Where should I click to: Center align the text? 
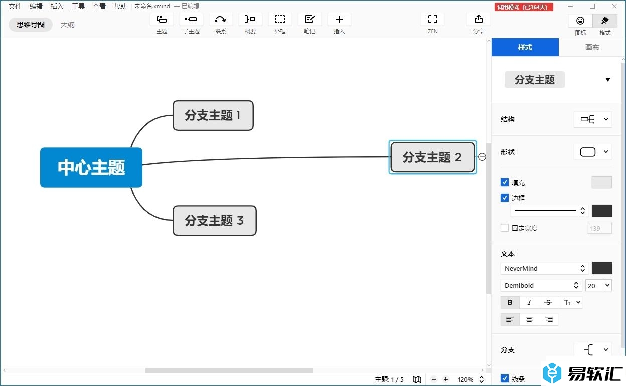529,319
